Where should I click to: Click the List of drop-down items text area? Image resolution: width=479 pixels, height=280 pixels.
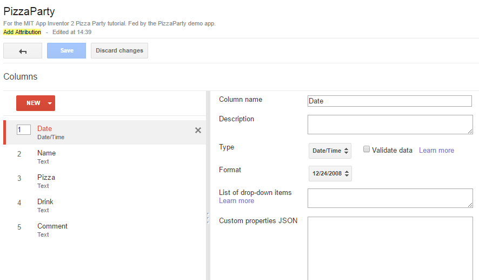tap(390, 198)
